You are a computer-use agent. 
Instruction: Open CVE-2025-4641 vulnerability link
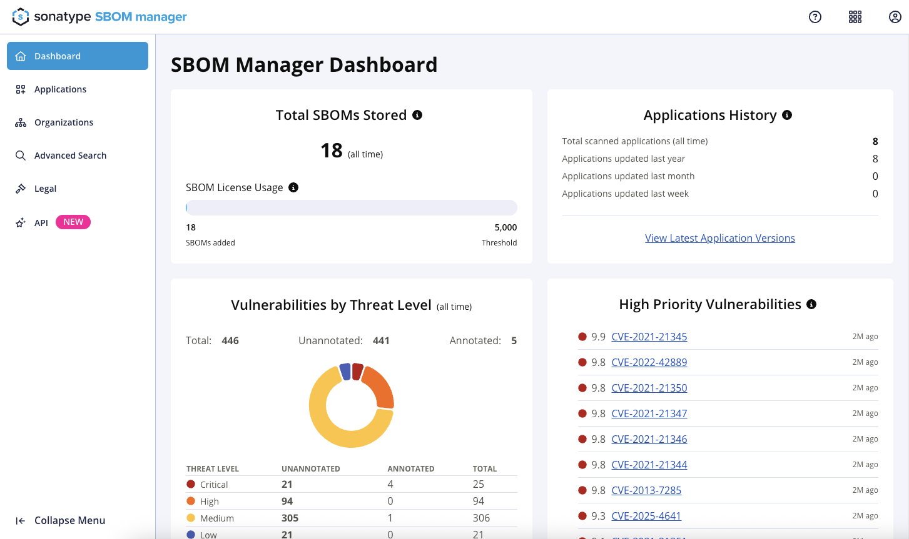coord(646,516)
